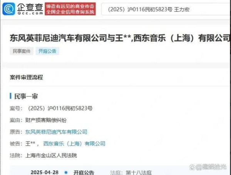
Task: Click the blue timeline dot marker
Action: (66, 172)
